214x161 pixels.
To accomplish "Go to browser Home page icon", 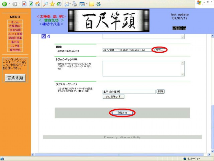I will (x=38, y=4).
